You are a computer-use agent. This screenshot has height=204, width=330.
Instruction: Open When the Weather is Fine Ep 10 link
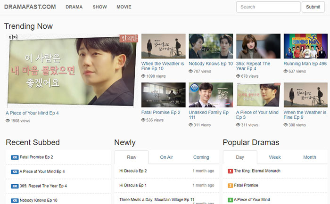[163, 66]
